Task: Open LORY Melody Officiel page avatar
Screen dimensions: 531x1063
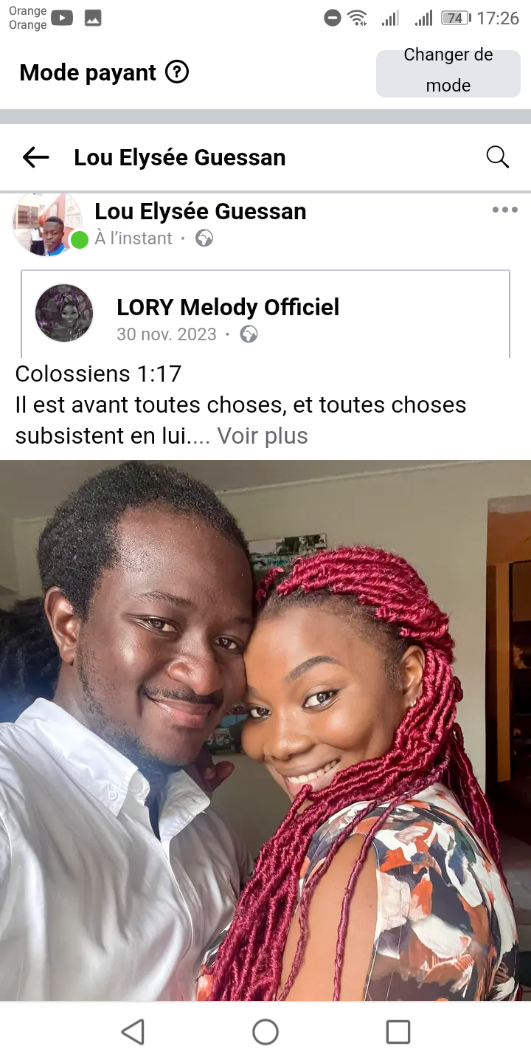Action: [64, 313]
